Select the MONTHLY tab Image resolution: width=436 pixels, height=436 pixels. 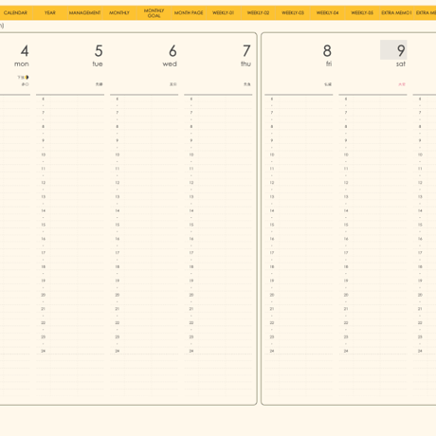119,13
